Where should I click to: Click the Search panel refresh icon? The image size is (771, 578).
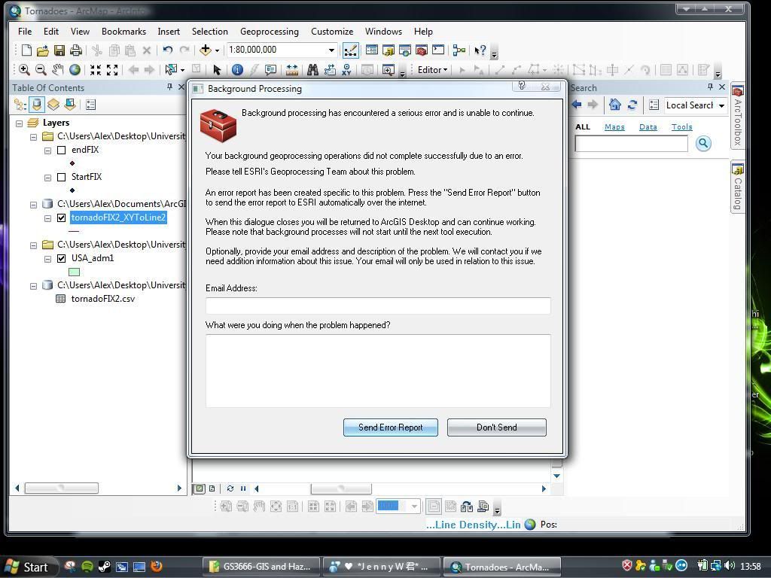click(x=632, y=105)
